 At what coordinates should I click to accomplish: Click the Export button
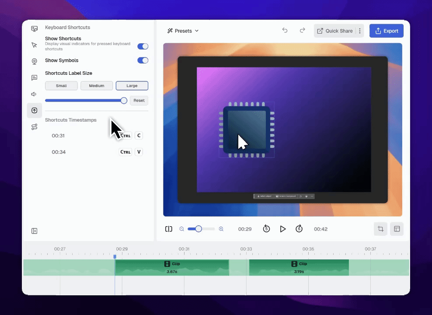386,31
